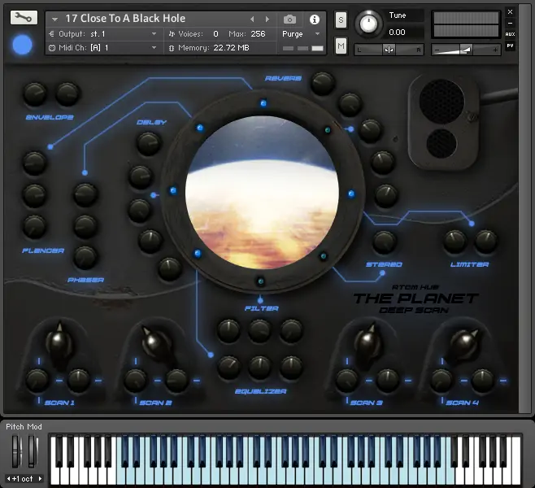Click the top knob next to the Reverb label
The height and width of the screenshot is (488, 535).
coord(322,83)
